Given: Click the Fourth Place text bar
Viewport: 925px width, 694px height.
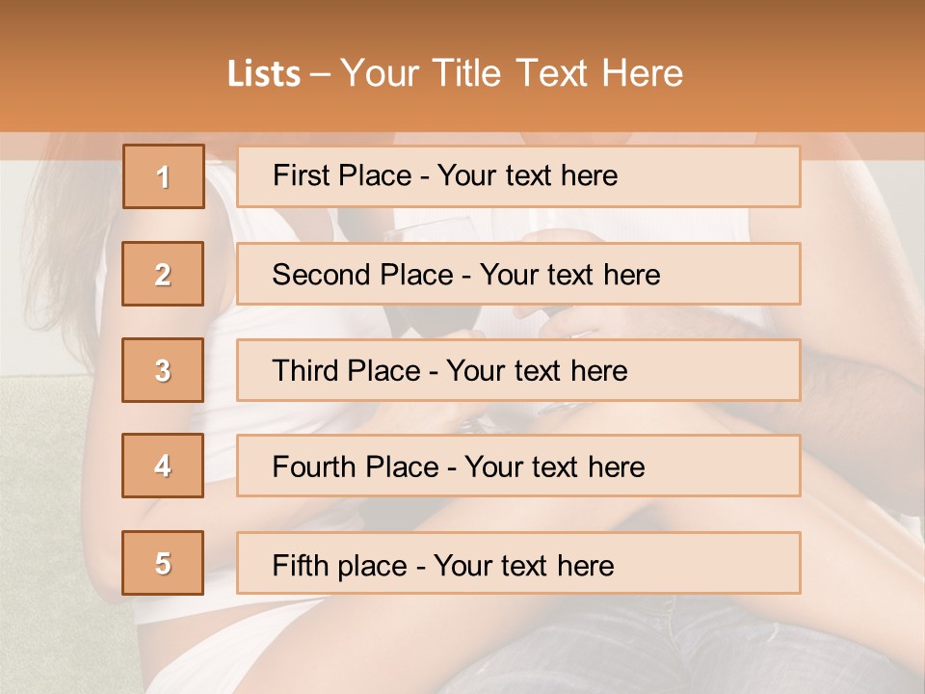Looking at the screenshot, I should (518, 466).
